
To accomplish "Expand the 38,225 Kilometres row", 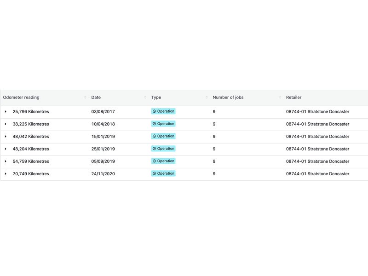I will click(x=6, y=124).
